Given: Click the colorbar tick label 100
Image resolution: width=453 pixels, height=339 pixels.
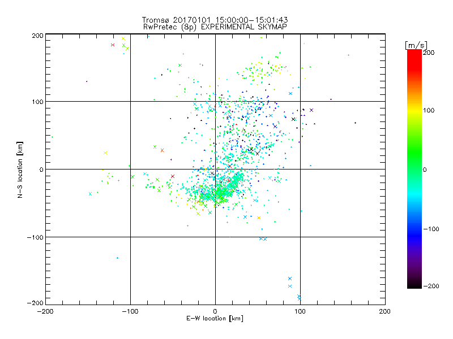Looking at the screenshot, I should click(x=429, y=110).
